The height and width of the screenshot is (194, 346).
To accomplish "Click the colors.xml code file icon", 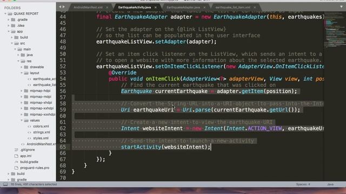I will 29,126.
